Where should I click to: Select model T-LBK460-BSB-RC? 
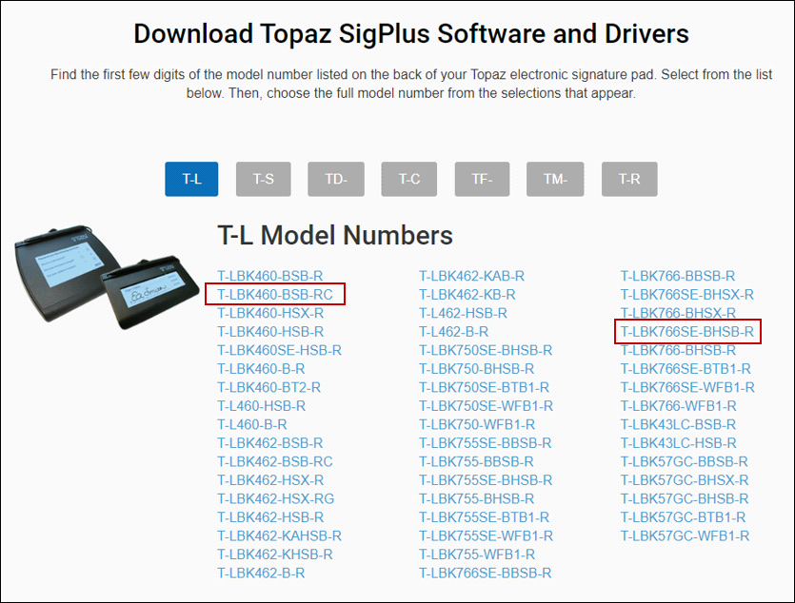[275, 295]
